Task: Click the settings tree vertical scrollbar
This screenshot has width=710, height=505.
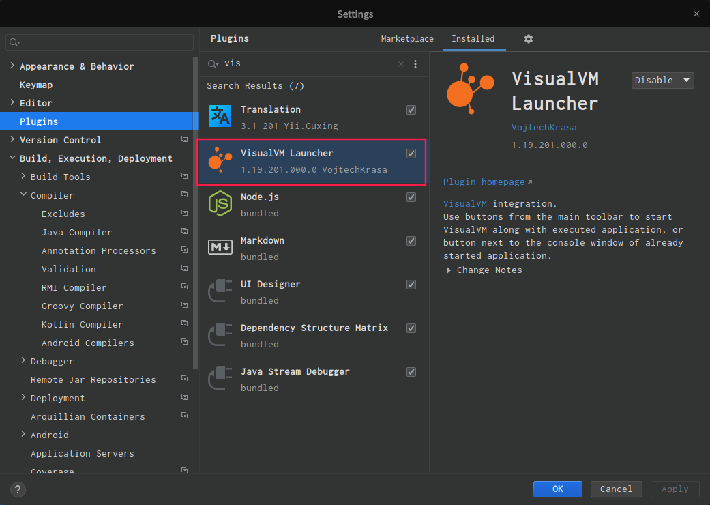Action: click(196, 213)
